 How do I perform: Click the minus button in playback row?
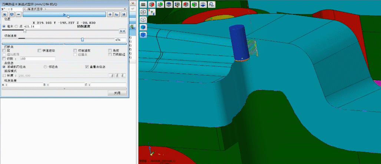tap(19, 14)
